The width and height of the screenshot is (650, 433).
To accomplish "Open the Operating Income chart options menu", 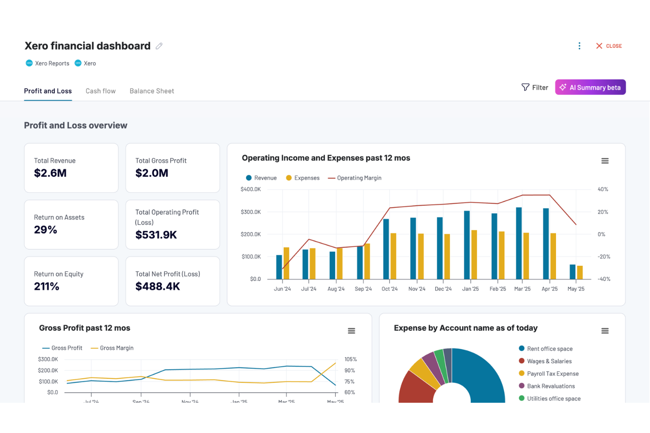I will [x=605, y=161].
